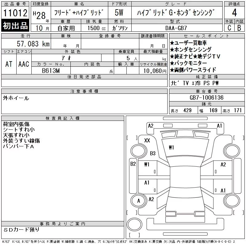This screenshot has height=246, width=246.
Task: Click grade ハイブリッドG・ホンダセンシング
Action: point(176,13)
